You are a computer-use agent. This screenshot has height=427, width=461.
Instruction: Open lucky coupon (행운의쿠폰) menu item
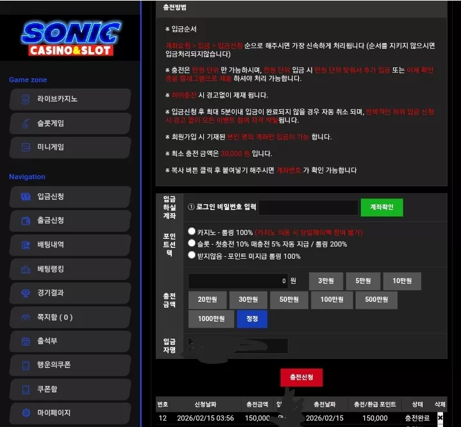(70, 365)
